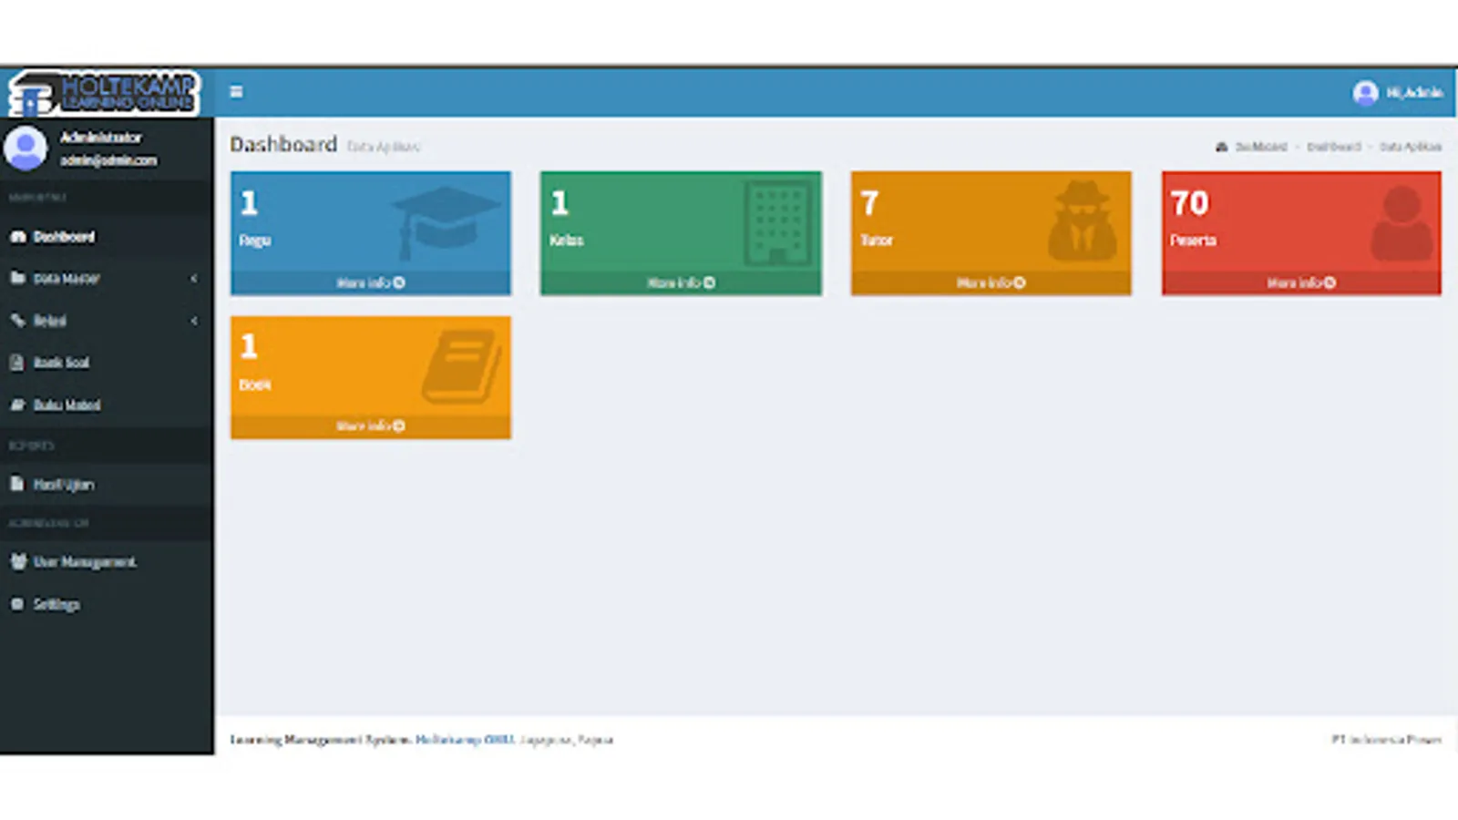1458x820 pixels.
Task: Open the Buku Materi menu item
Action: [107, 405]
